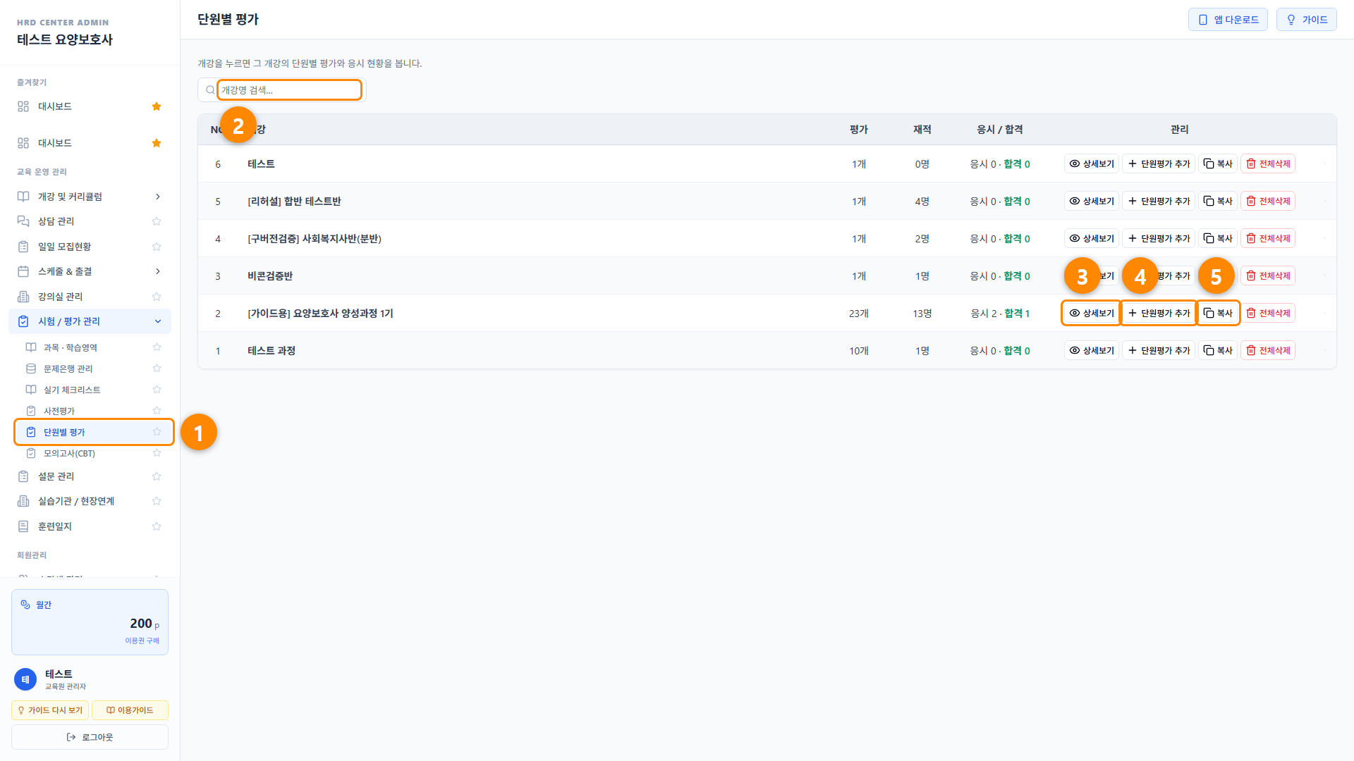Click the 강의실 관리 building icon
The image size is (1354, 761).
23,297
